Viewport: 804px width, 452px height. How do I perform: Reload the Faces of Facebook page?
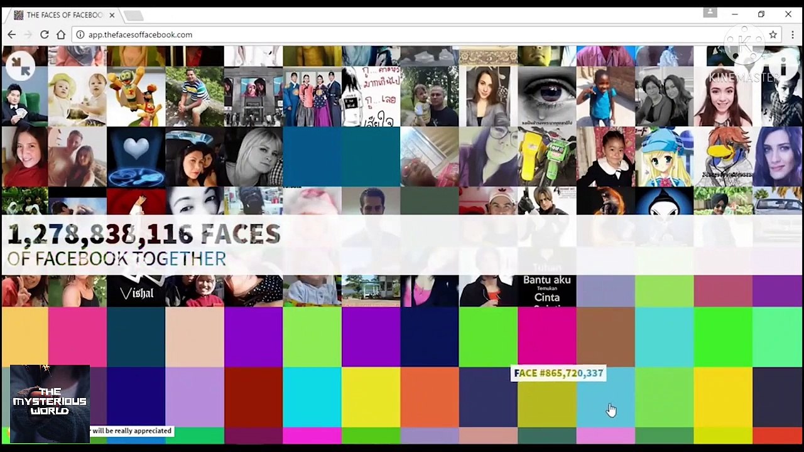click(x=44, y=35)
